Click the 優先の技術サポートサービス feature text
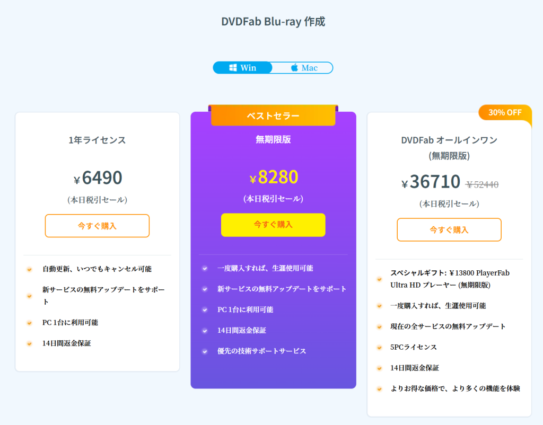This screenshot has width=543, height=425. pos(262,351)
